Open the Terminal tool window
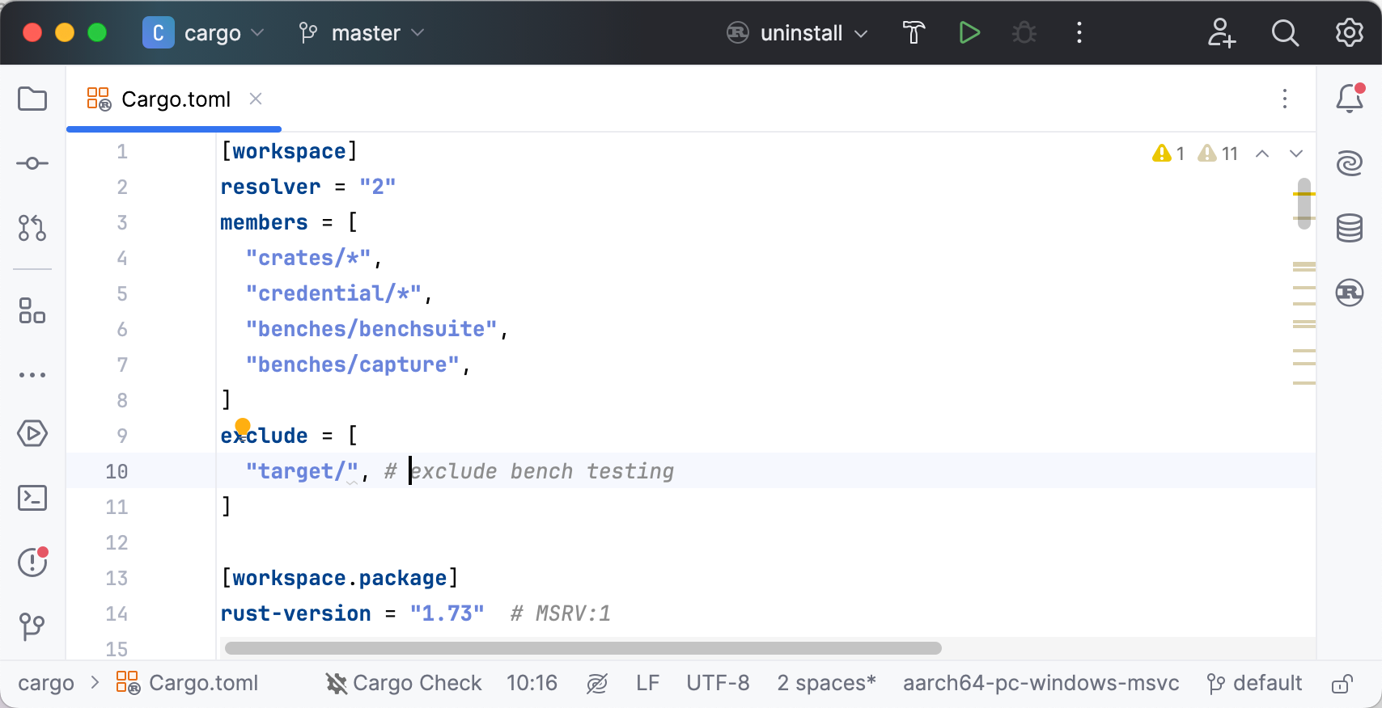This screenshot has height=708, width=1382. click(32, 498)
